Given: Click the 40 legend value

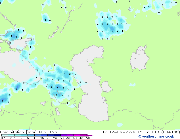Looking at the screenshot, I should [x=75, y=138].
